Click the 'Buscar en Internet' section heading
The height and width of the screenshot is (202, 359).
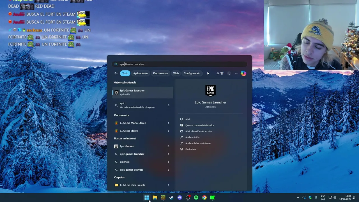point(125,138)
